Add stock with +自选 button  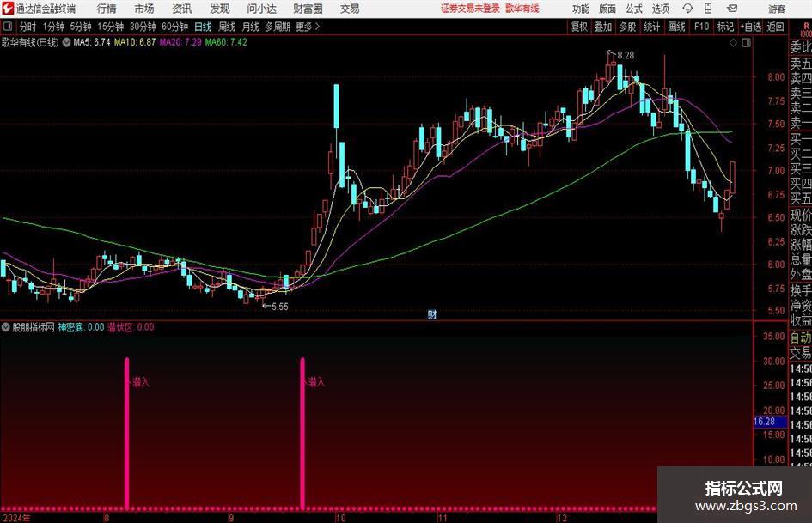[x=751, y=27]
